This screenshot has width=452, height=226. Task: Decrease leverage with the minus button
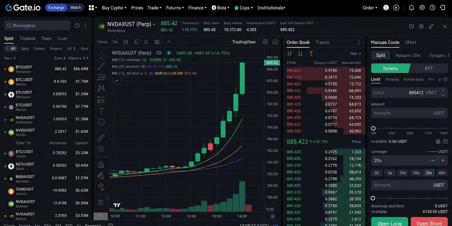point(433,160)
